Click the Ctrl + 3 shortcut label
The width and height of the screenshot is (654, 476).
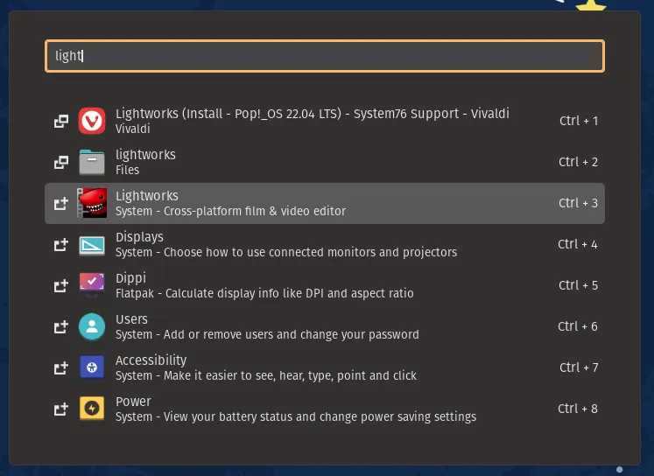pyautogui.click(x=578, y=203)
